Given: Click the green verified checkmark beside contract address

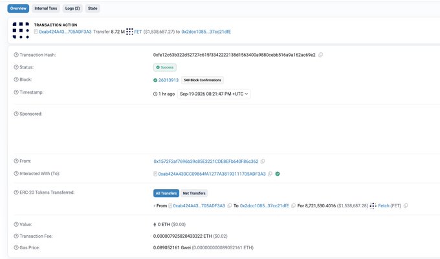Looking at the screenshot, I should pos(278,174).
